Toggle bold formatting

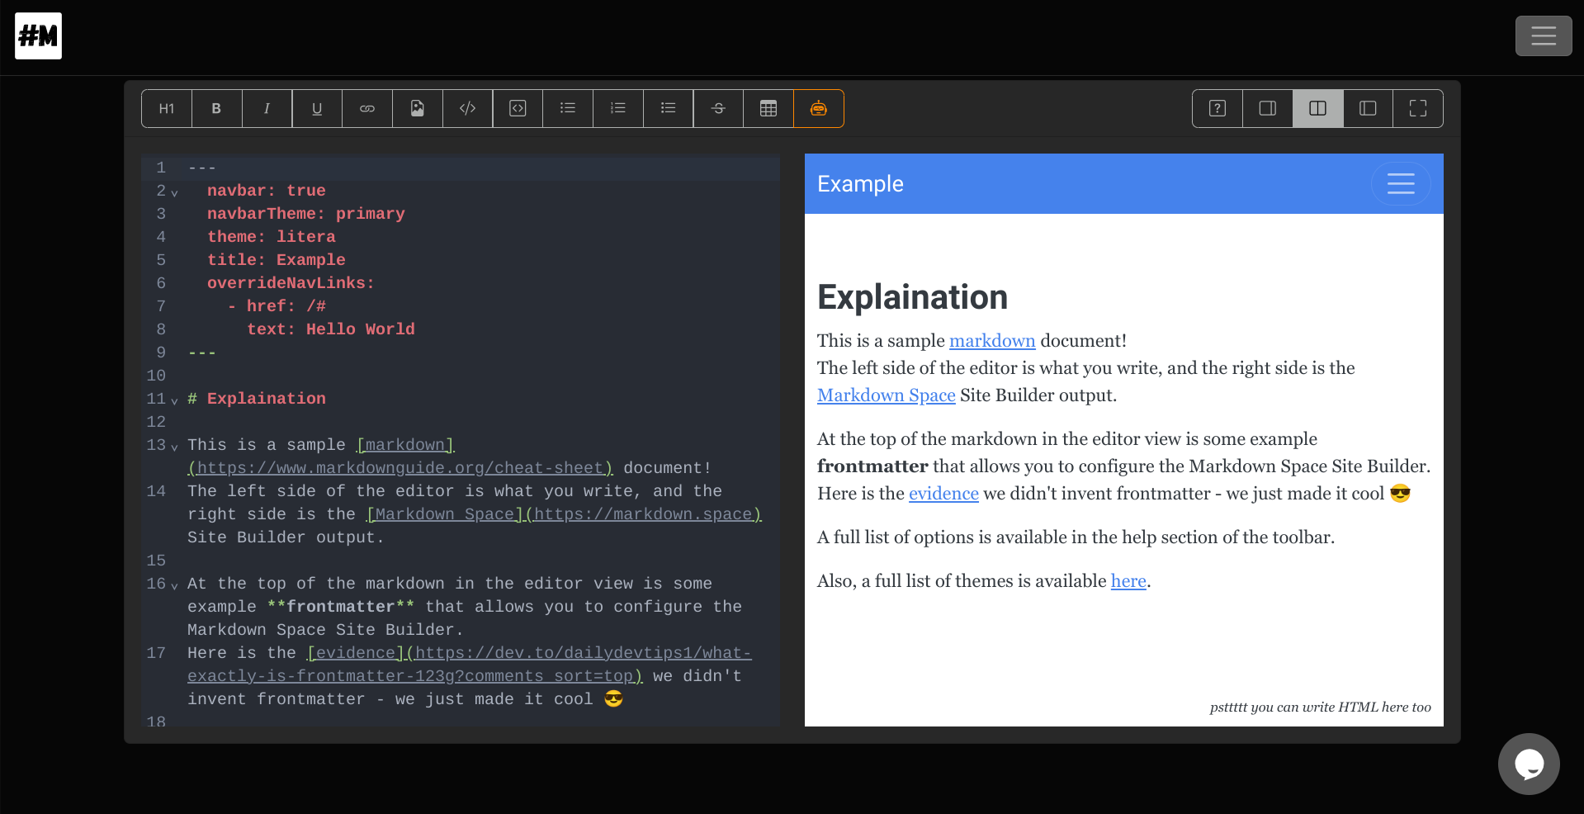pos(216,108)
